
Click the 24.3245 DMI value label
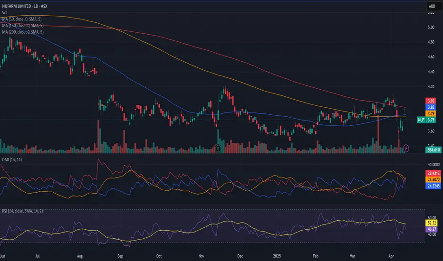pos(433,186)
